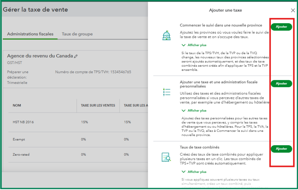Select the Exempt tax rate row
The height and width of the screenshot is (190, 298).
pos(19,139)
